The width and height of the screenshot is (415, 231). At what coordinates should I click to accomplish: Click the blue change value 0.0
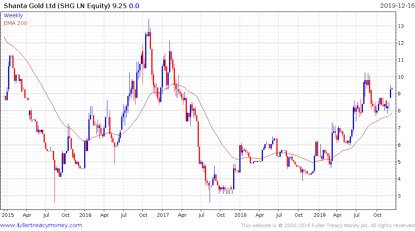click(134, 6)
